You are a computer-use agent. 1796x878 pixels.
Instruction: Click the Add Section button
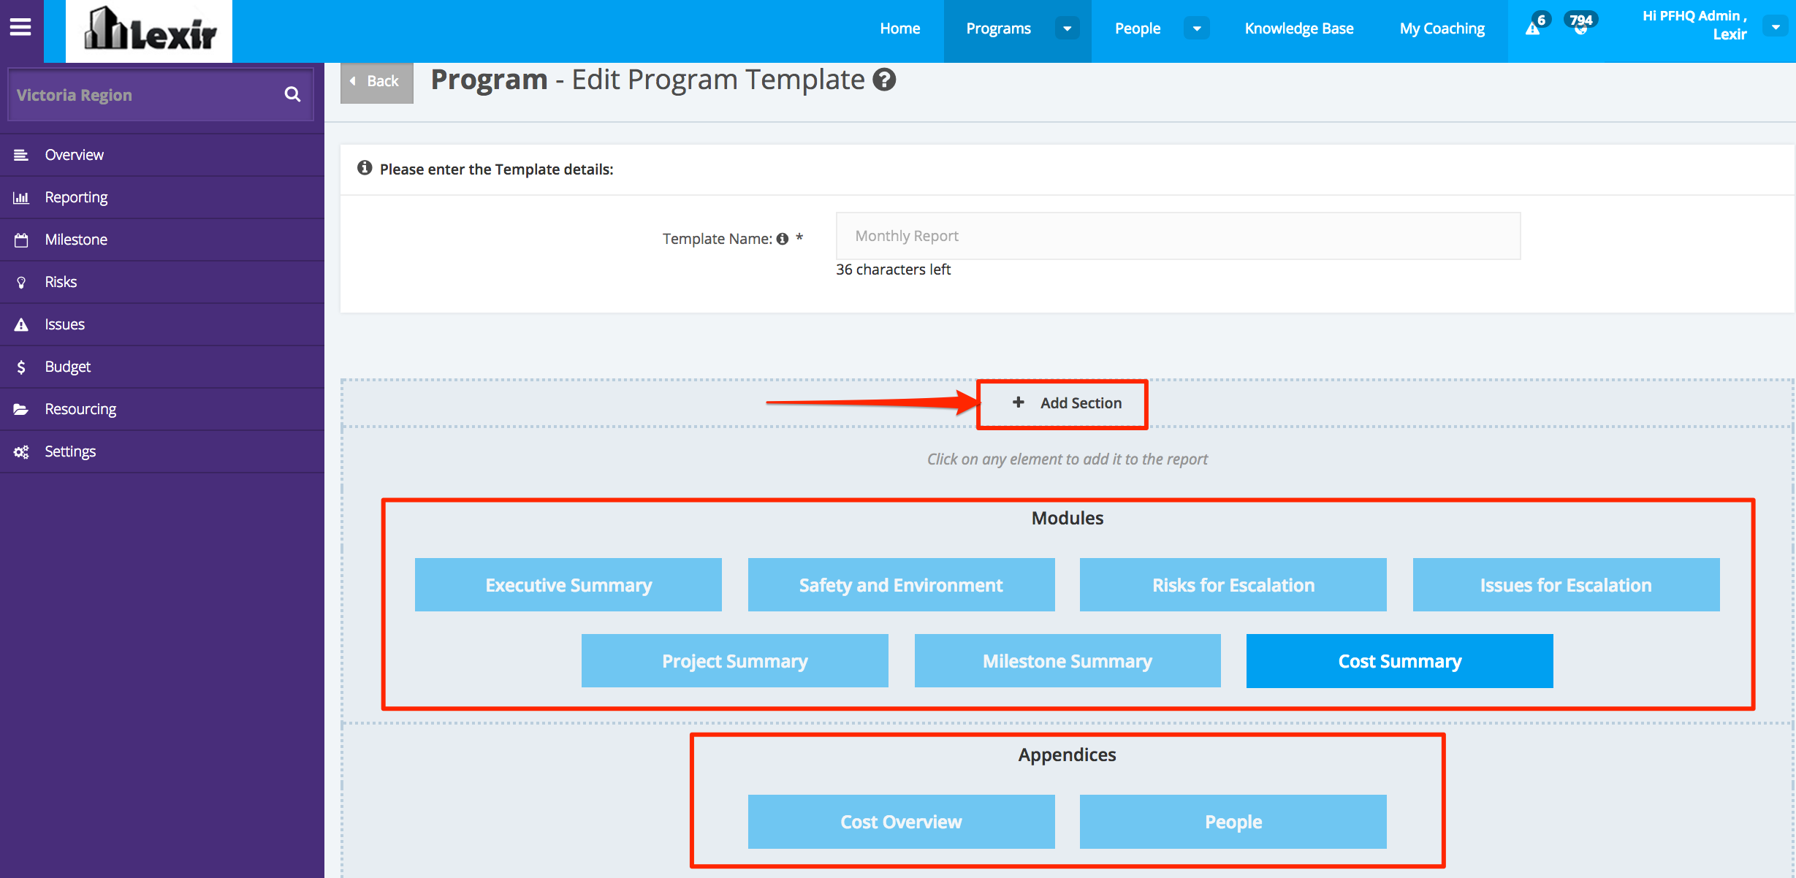point(1066,403)
